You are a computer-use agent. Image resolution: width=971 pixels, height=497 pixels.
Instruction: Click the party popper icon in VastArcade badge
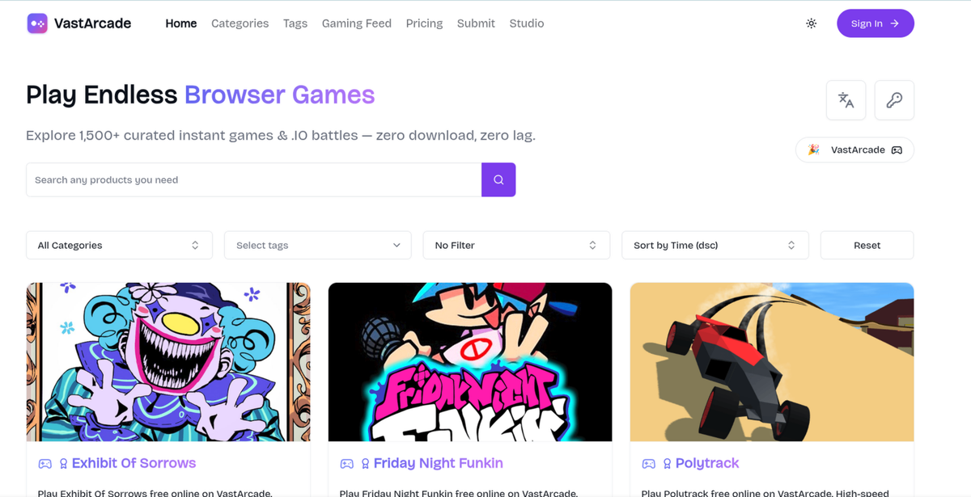[813, 150]
